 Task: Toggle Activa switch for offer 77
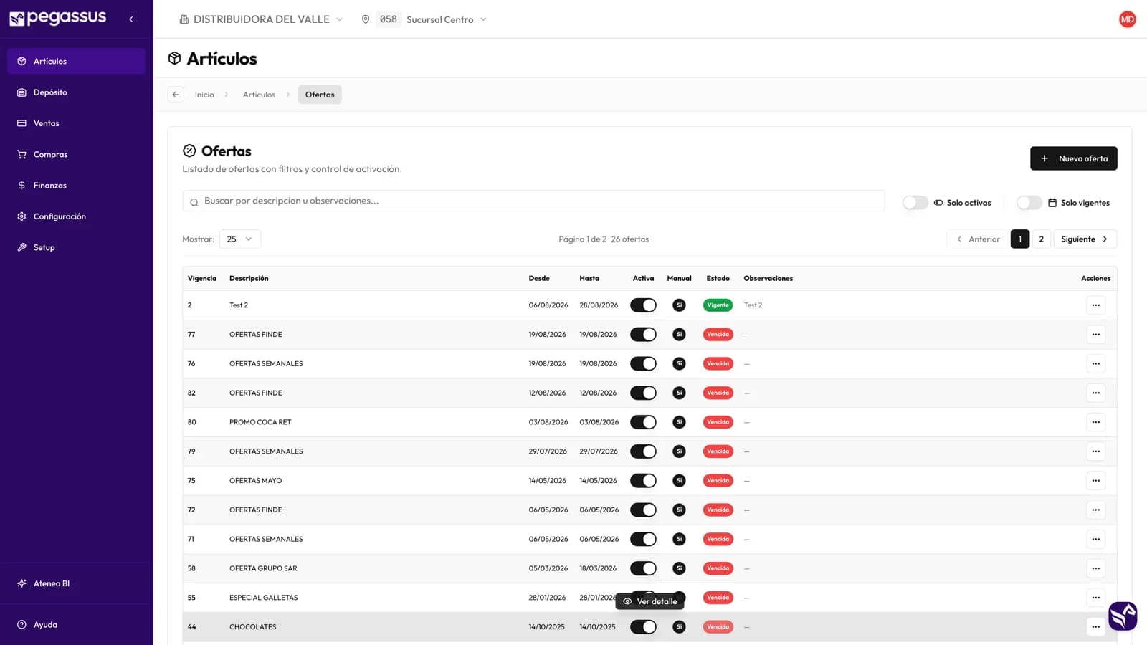point(643,335)
